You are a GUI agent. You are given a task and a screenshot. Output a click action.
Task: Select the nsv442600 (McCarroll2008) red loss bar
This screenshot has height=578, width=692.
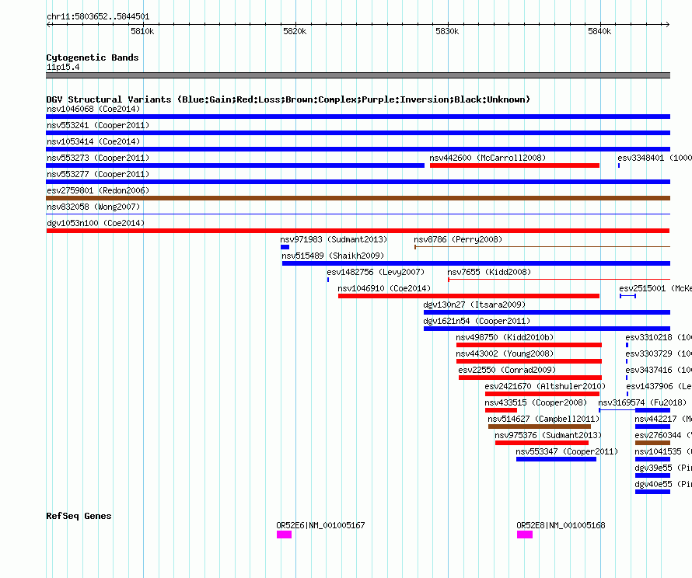(x=515, y=165)
